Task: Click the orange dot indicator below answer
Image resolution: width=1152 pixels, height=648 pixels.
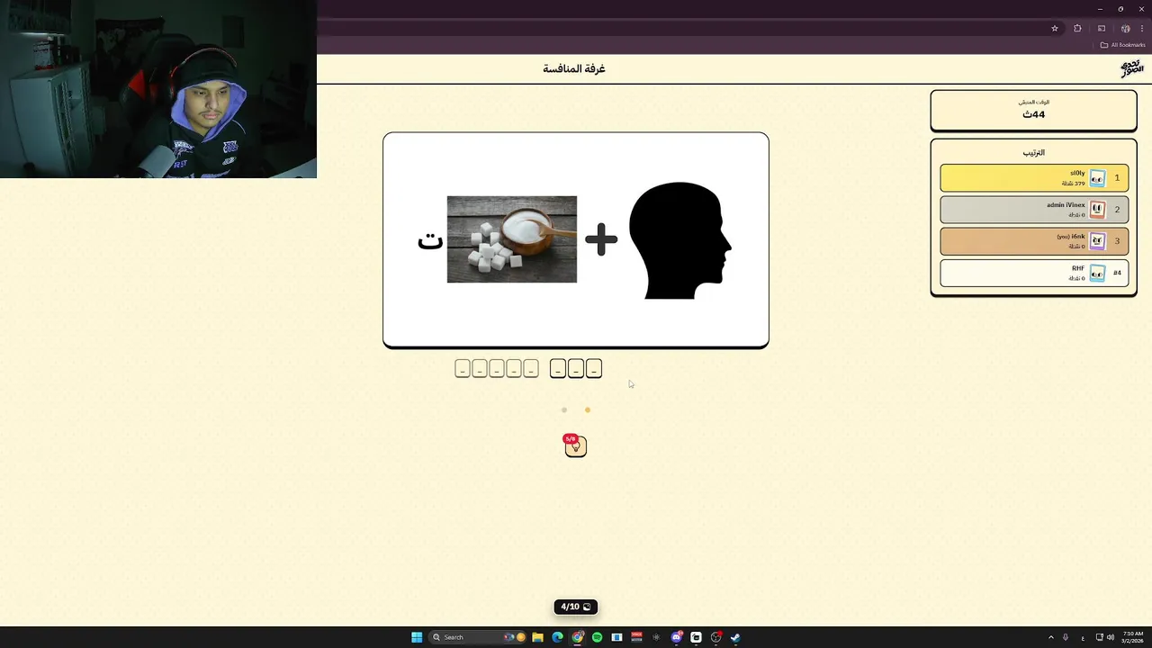Action: pos(588,409)
